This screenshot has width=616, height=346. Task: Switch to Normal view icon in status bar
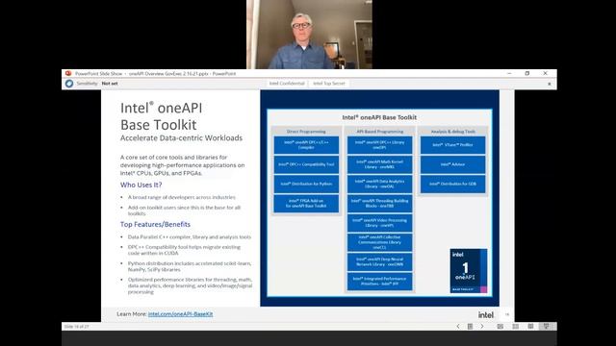pyautogui.click(x=500, y=327)
